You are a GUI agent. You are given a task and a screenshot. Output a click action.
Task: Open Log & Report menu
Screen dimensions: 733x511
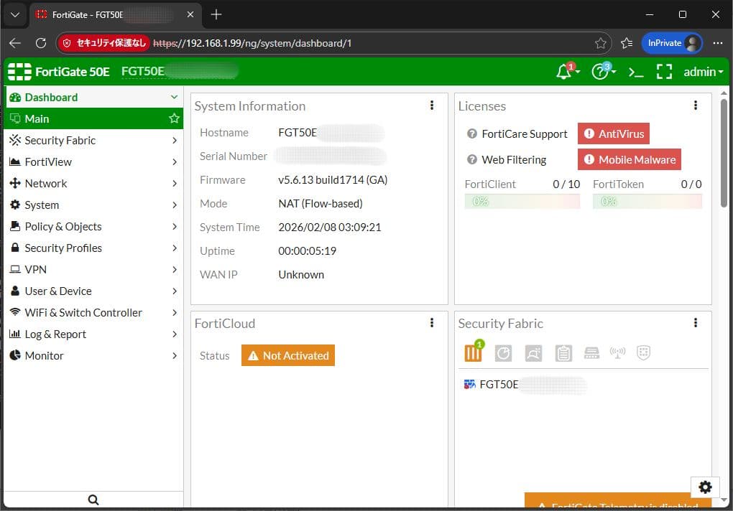pyautogui.click(x=93, y=334)
